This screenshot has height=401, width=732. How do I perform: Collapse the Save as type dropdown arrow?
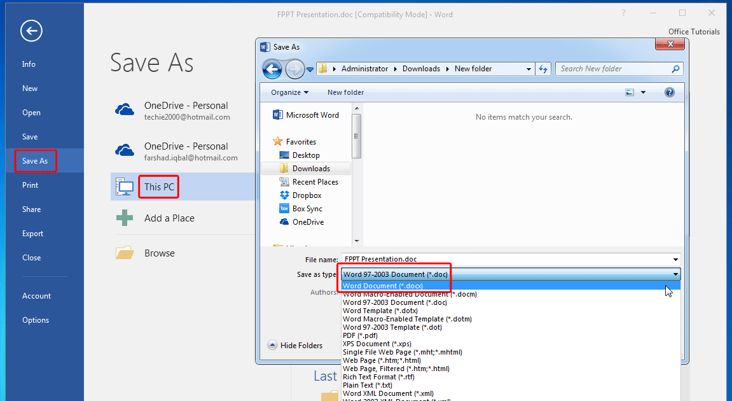point(675,274)
